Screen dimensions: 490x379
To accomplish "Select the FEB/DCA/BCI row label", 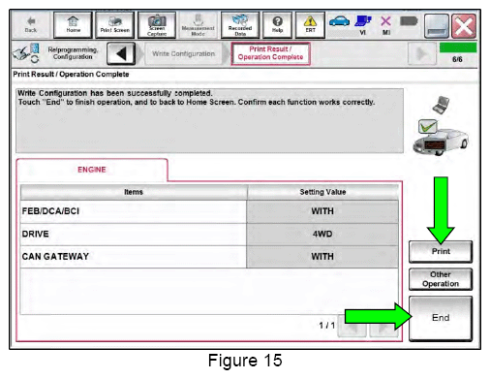I will 50,211.
